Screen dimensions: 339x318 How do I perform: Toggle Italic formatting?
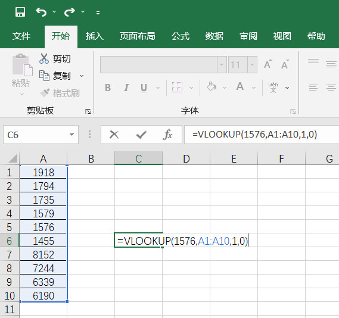click(126, 88)
